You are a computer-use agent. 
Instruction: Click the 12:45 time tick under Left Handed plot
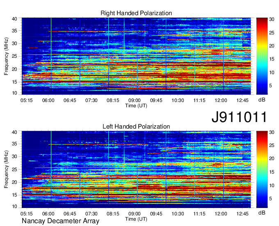click(x=242, y=214)
